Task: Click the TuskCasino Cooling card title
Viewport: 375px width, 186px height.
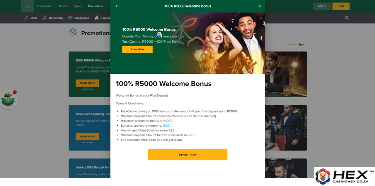Action: (x=93, y=114)
